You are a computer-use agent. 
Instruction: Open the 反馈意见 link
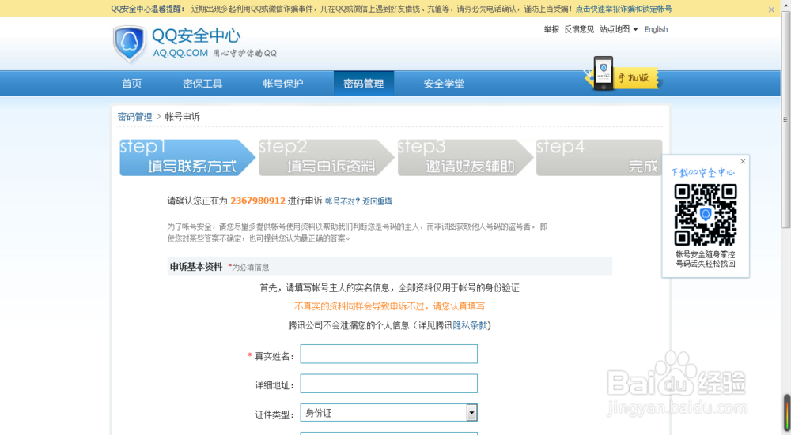pos(579,29)
